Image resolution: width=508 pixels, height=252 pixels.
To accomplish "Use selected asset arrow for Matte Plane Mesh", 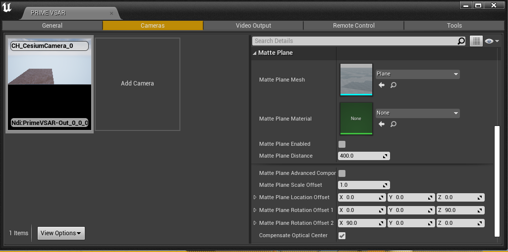I will click(x=382, y=85).
